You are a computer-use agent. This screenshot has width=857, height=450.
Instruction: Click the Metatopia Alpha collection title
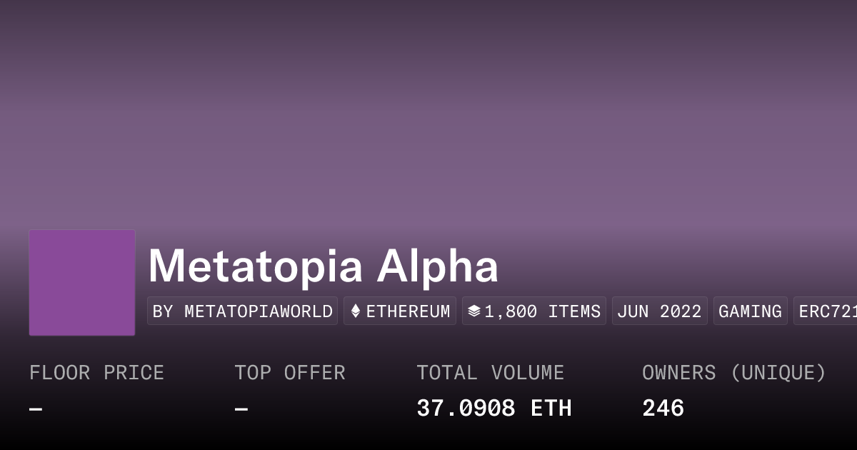(x=323, y=266)
